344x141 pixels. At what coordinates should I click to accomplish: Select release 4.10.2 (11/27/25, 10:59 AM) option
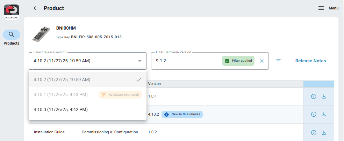click(87, 80)
